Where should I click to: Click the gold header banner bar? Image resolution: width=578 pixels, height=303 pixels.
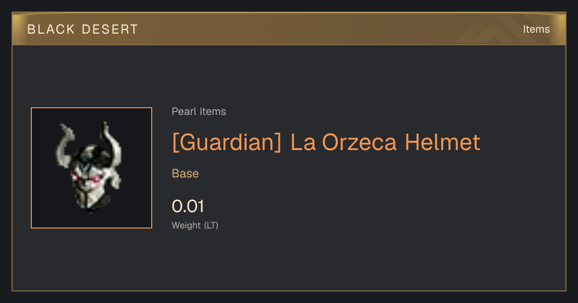tap(289, 29)
